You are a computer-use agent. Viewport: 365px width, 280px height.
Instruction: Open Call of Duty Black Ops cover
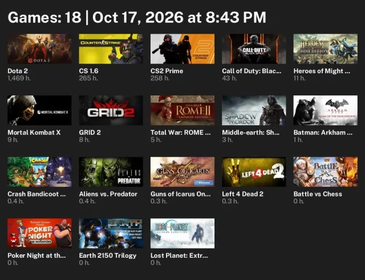coord(254,49)
